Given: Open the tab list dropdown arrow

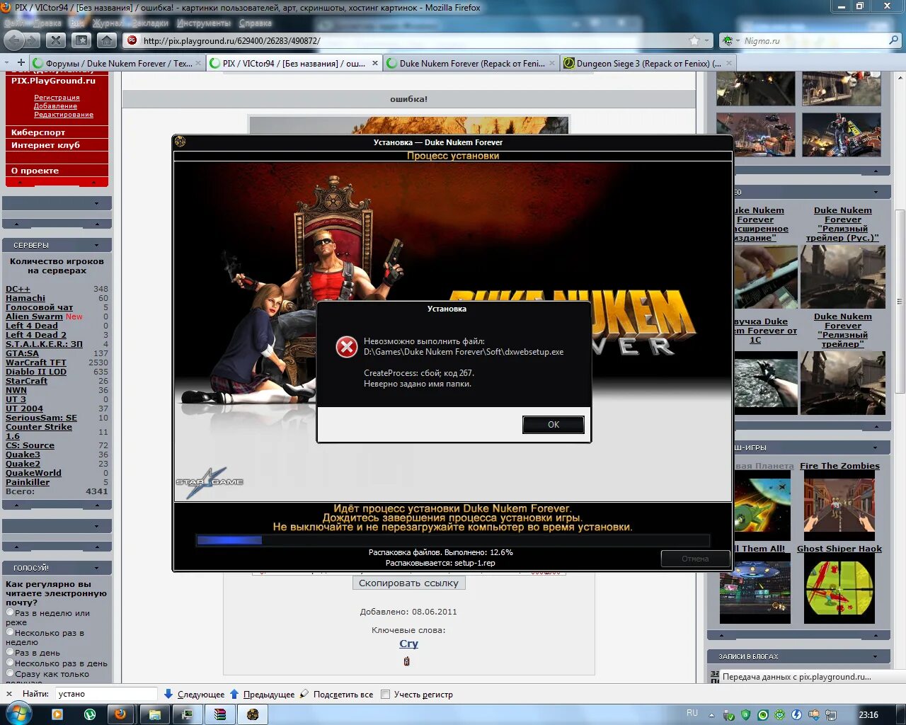Looking at the screenshot, I should coord(6,62).
